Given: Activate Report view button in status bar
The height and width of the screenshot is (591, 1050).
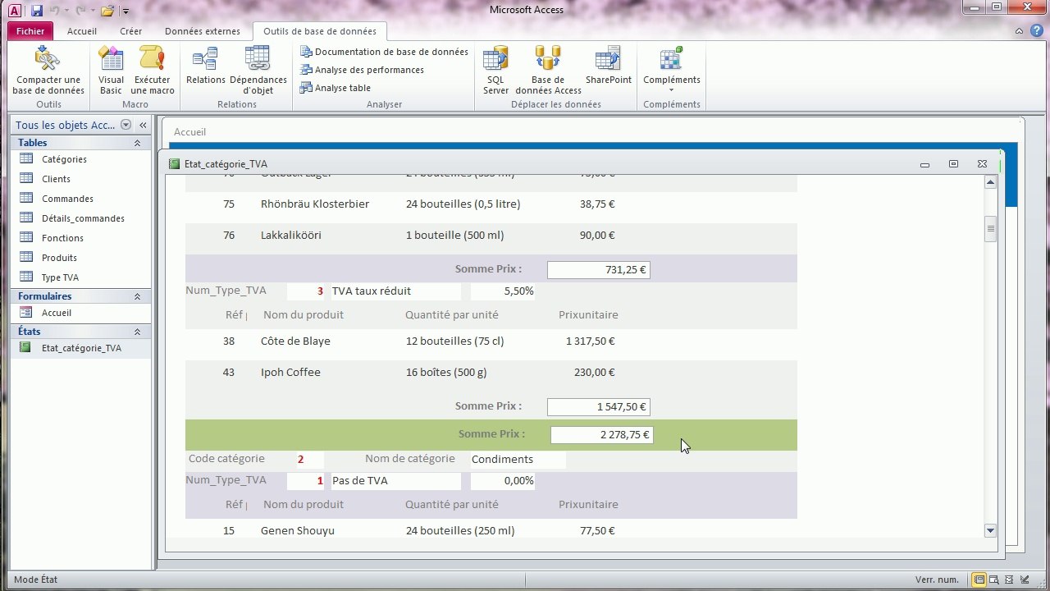Looking at the screenshot, I should (979, 580).
